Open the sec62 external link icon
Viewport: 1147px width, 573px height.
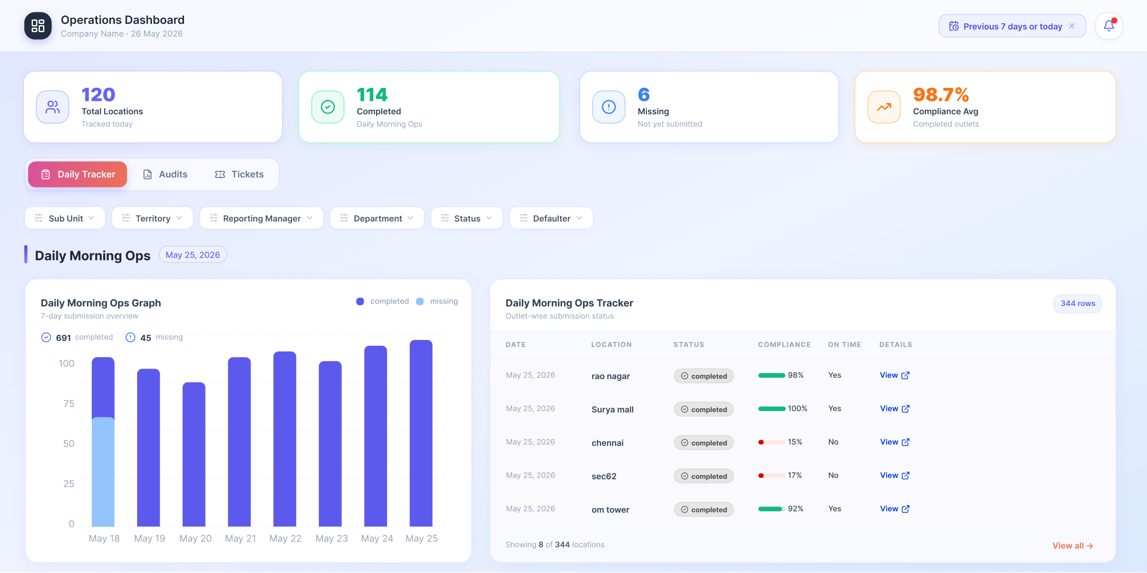[906, 476]
